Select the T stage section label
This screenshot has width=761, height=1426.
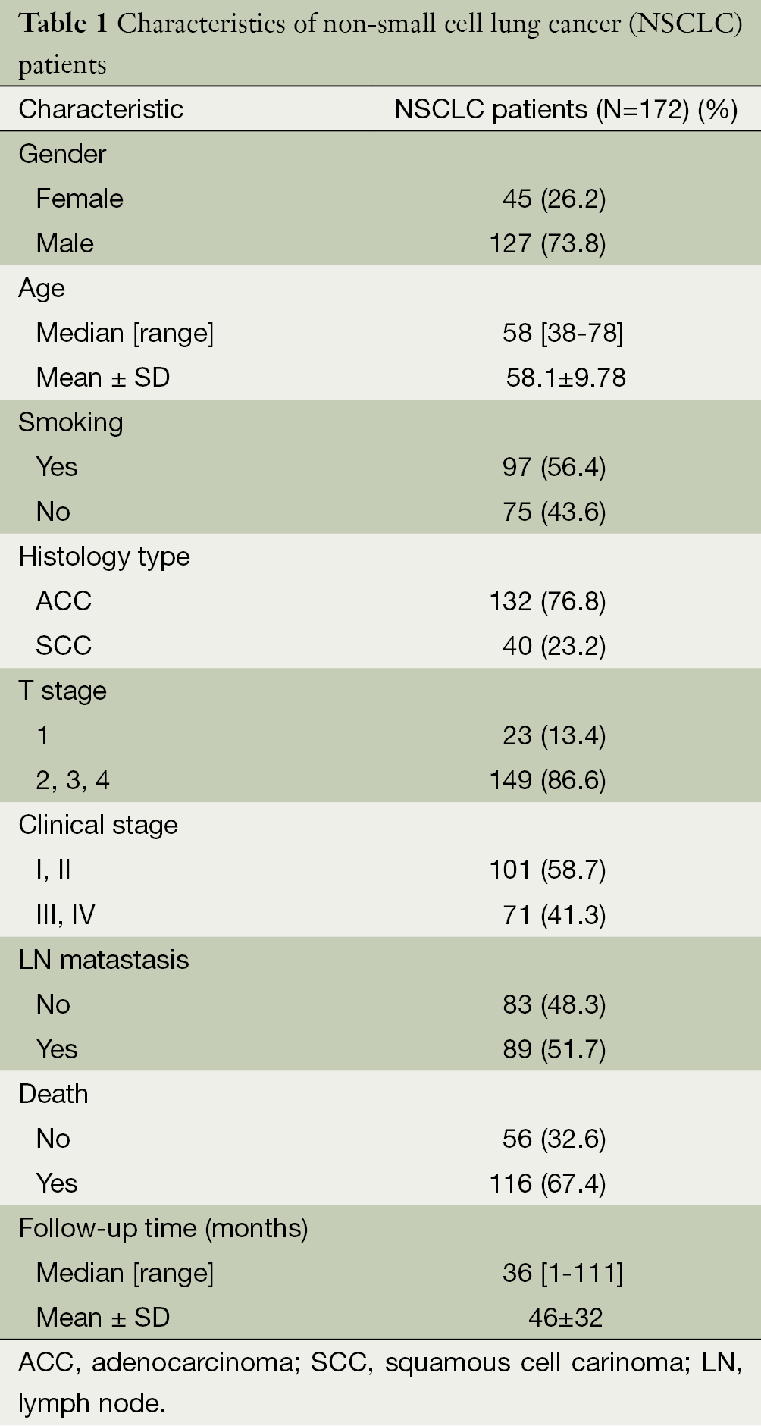tap(62, 691)
